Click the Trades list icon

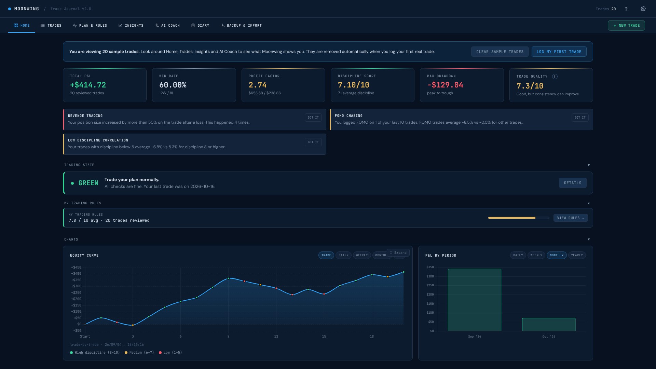[x=43, y=26]
